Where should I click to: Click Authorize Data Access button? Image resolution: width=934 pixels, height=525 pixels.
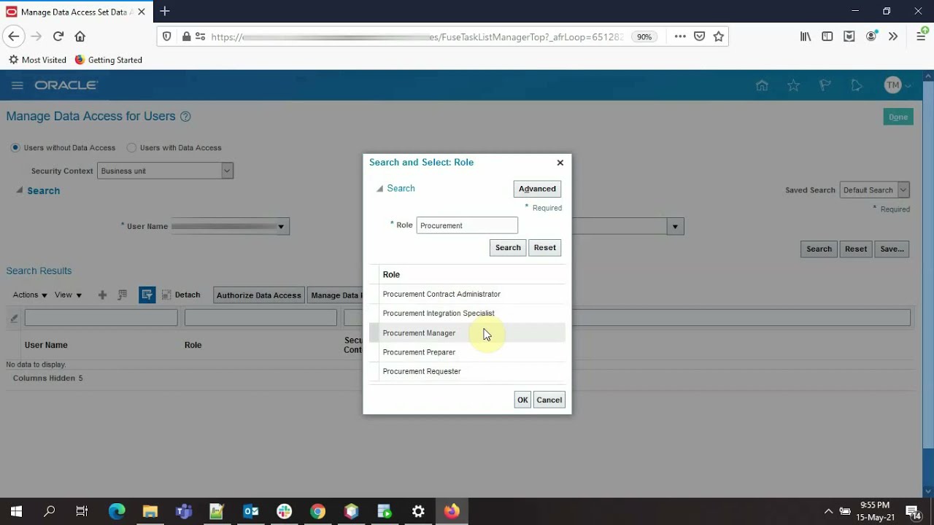point(258,295)
